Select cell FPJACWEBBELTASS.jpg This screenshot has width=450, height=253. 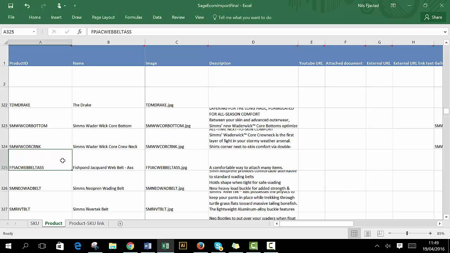176,160
